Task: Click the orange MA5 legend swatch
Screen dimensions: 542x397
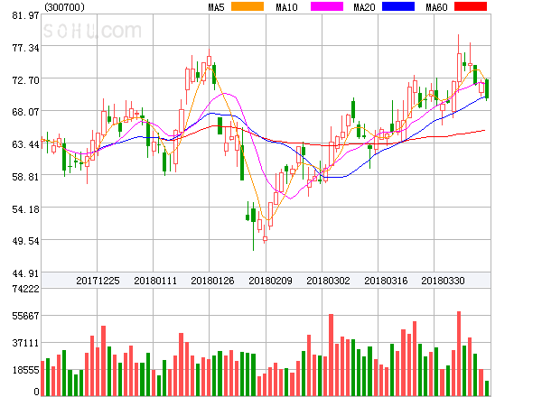Action: (x=248, y=6)
